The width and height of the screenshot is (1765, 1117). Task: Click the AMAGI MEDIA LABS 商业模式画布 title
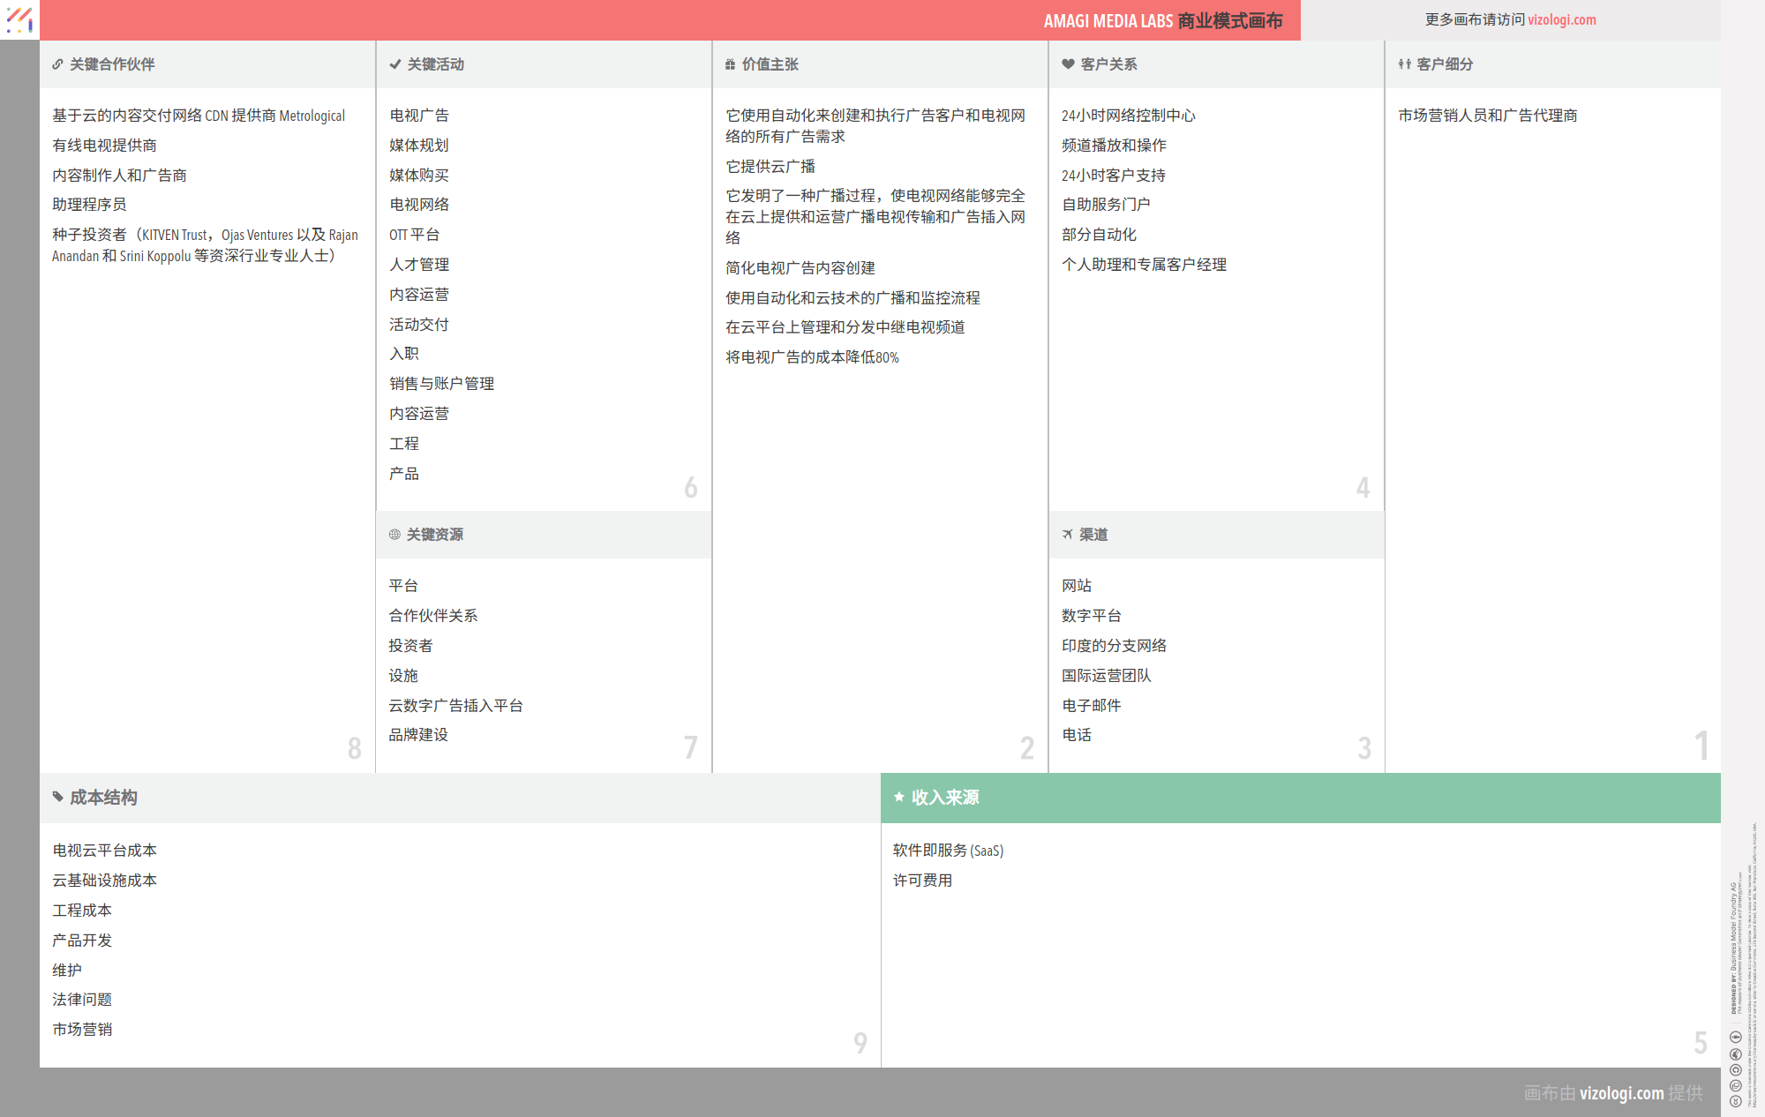tap(1162, 20)
